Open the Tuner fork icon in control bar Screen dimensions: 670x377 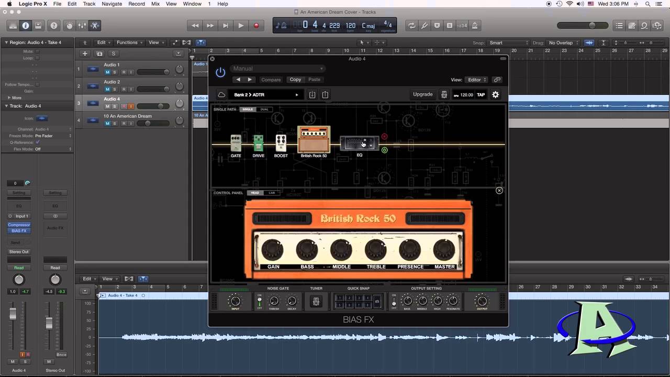point(425,25)
